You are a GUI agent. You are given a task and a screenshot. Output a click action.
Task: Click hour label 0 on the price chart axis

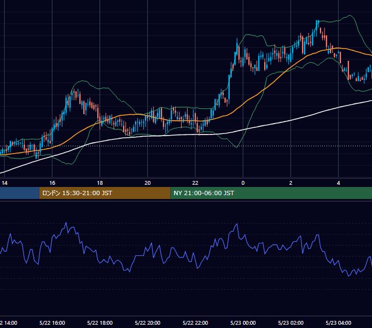[x=243, y=183]
